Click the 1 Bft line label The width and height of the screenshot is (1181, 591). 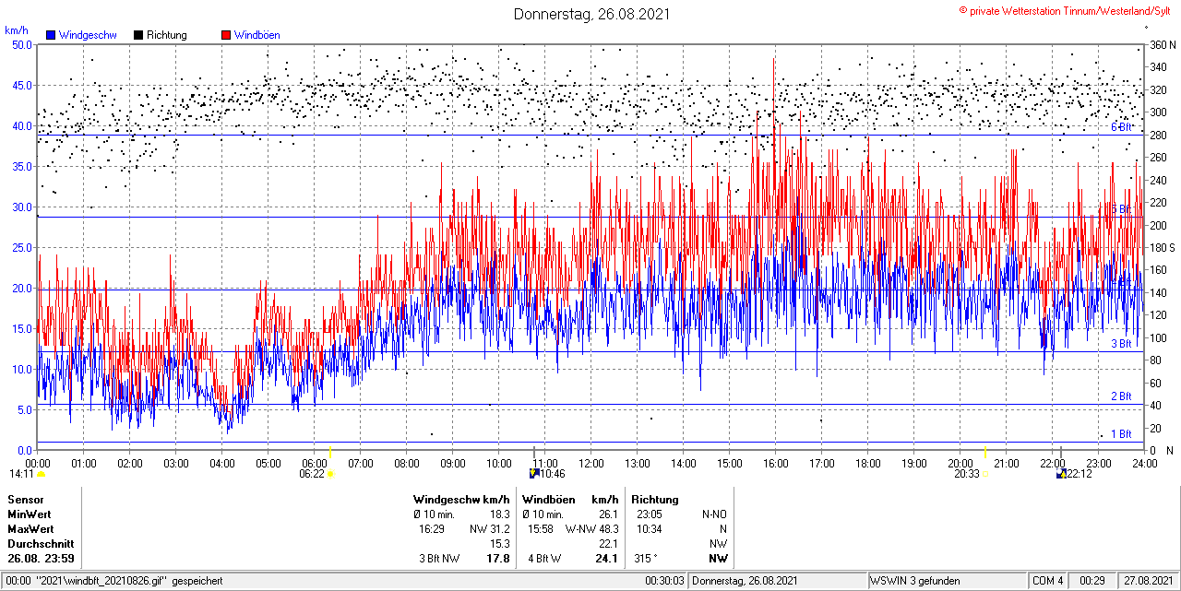coord(1120,433)
